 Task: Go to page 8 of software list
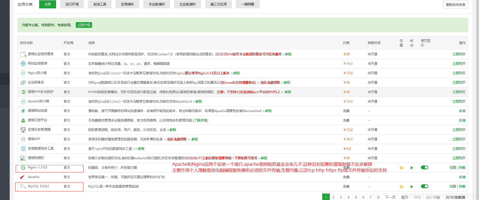point(378,197)
